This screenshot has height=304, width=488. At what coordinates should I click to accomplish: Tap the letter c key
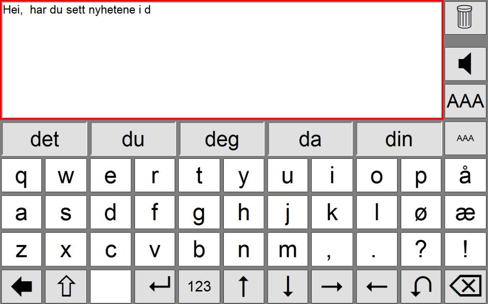(111, 249)
